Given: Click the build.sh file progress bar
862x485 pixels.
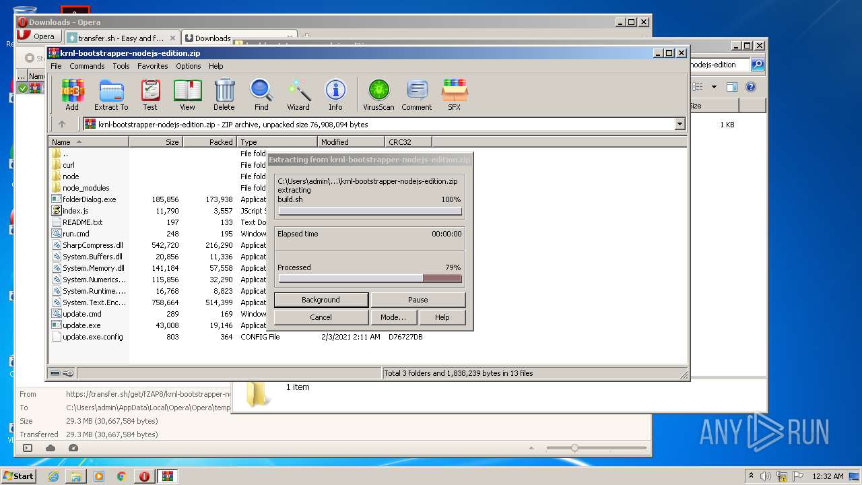Looking at the screenshot, I should coord(370,211).
